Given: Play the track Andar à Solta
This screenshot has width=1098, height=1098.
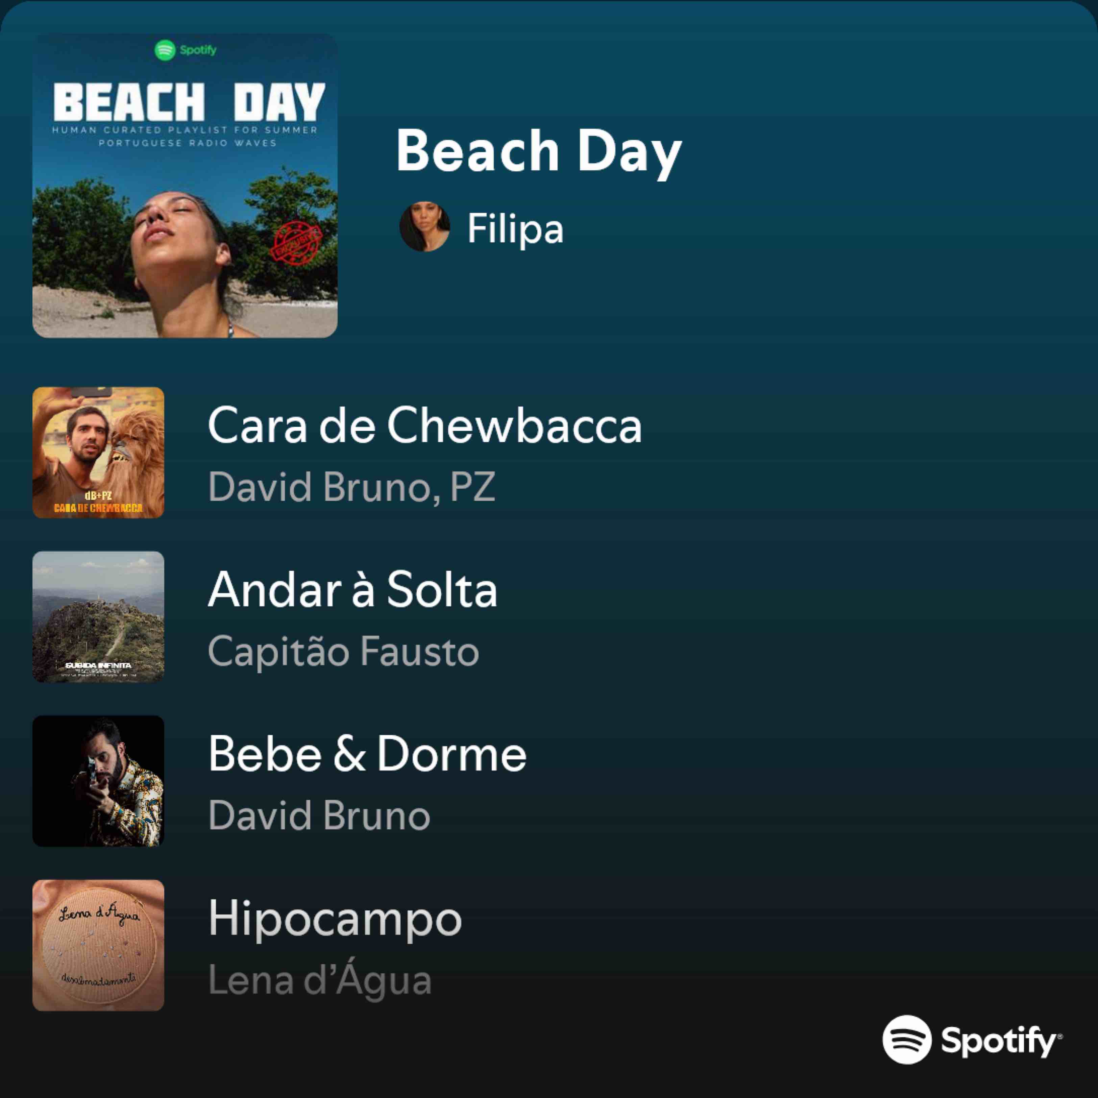Looking at the screenshot, I should click(x=352, y=589).
